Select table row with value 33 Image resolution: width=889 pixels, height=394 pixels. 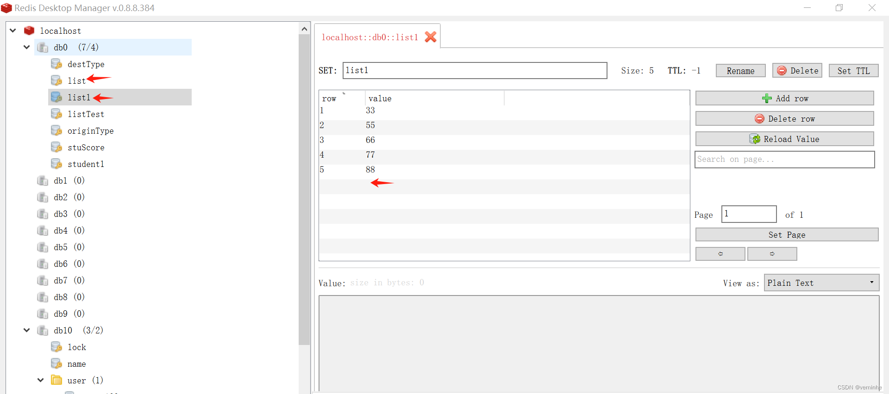coord(504,111)
